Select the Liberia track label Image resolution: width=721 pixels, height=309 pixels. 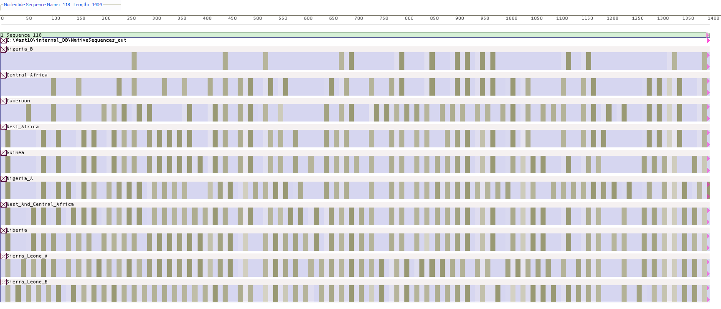pos(17,230)
